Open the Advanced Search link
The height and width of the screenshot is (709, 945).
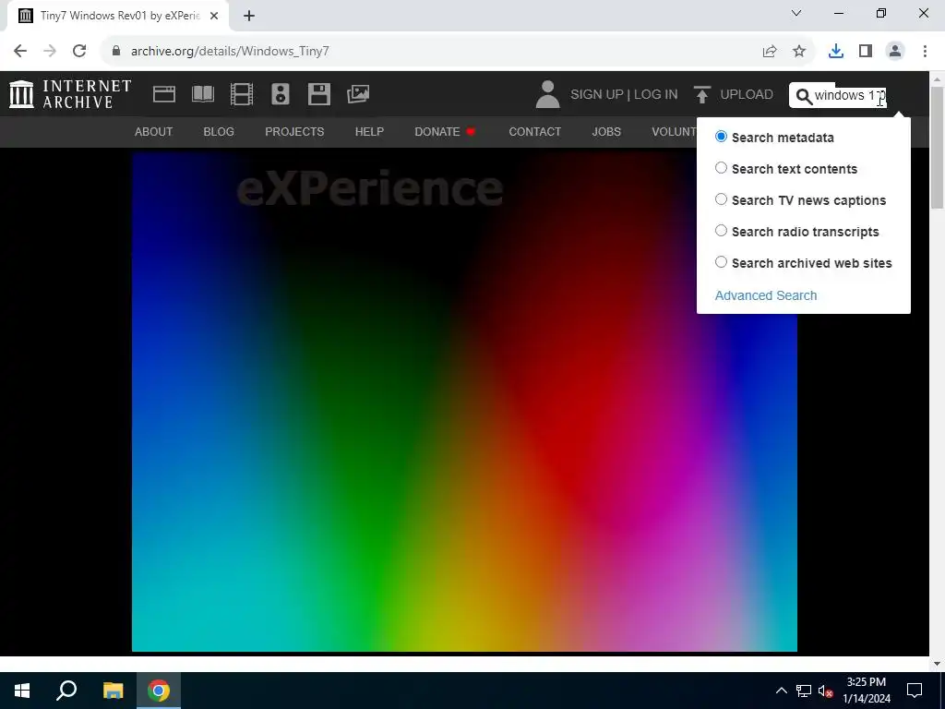click(x=766, y=295)
